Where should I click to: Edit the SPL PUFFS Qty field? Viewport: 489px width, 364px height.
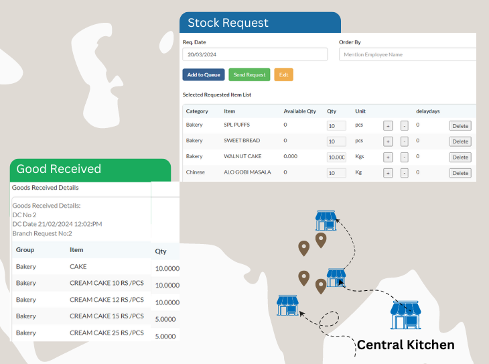pos(336,126)
